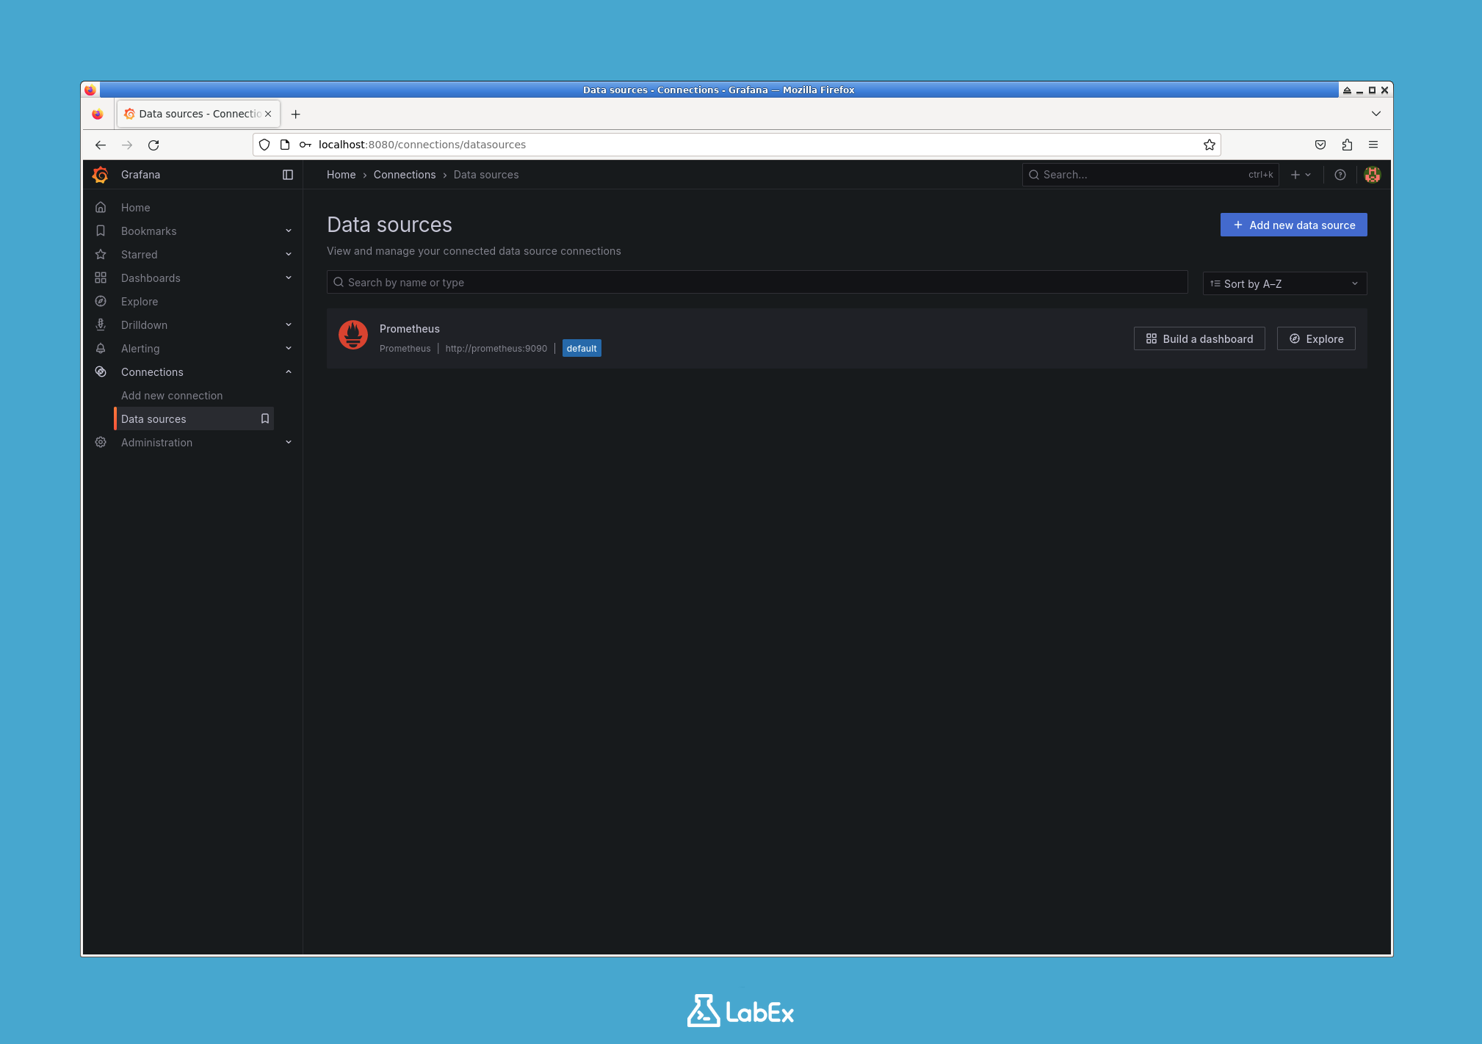Select Add new connection in sidebar
Screen dimensions: 1482x1044
click(172, 395)
